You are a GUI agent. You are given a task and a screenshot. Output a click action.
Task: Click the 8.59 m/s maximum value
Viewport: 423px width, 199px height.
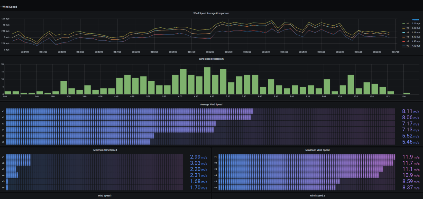point(411,181)
